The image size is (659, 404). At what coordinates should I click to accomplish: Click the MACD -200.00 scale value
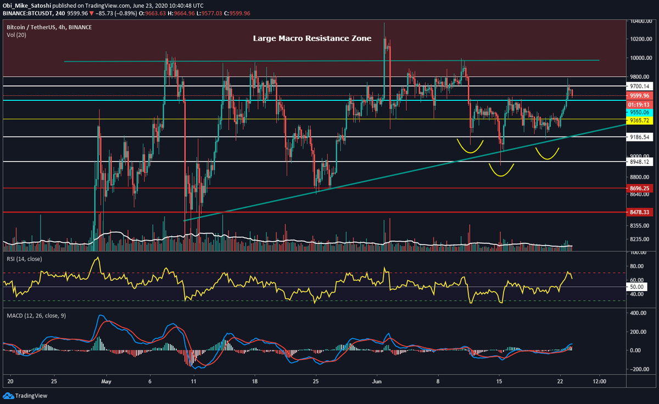(x=640, y=369)
